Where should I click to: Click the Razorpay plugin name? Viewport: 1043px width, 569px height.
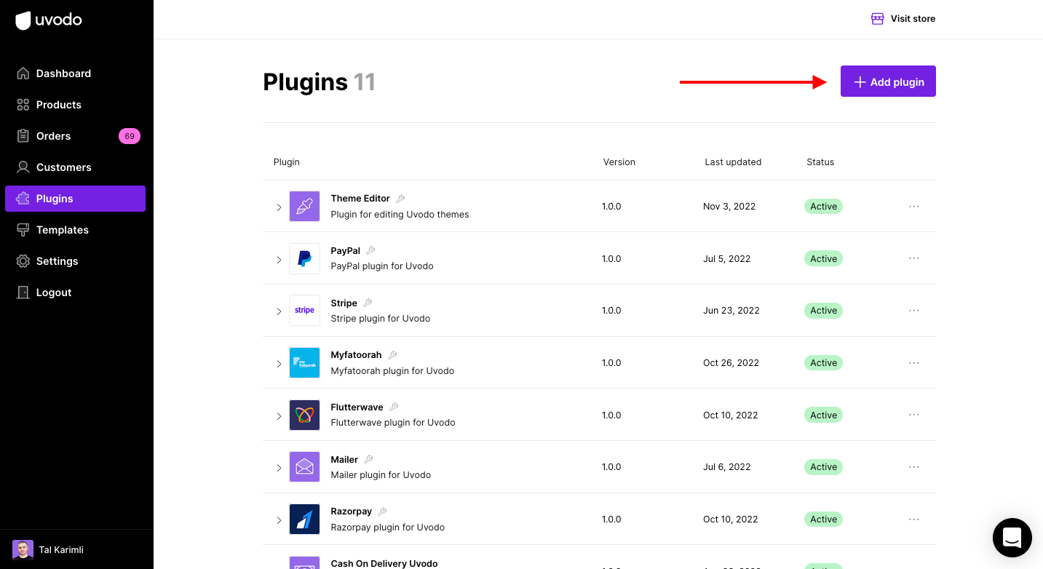(352, 512)
